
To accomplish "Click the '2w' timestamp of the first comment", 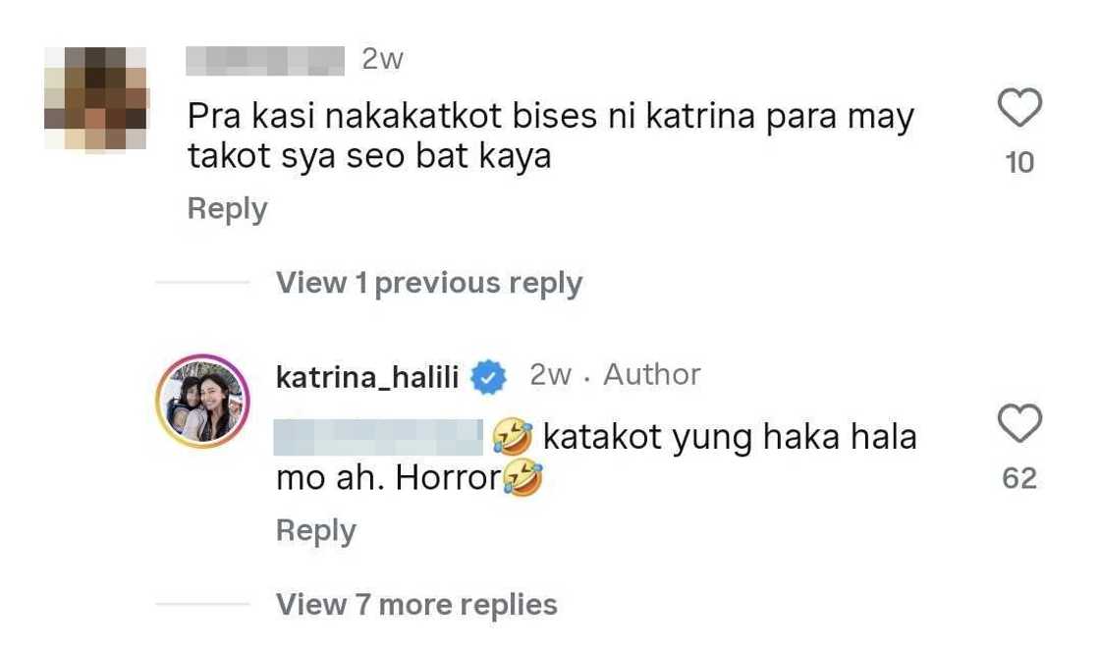I will (x=382, y=60).
